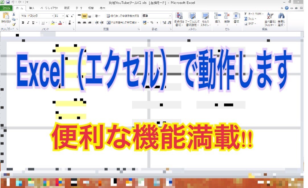Open Cell Styles (セルのスタイル)

[x=206, y=19]
